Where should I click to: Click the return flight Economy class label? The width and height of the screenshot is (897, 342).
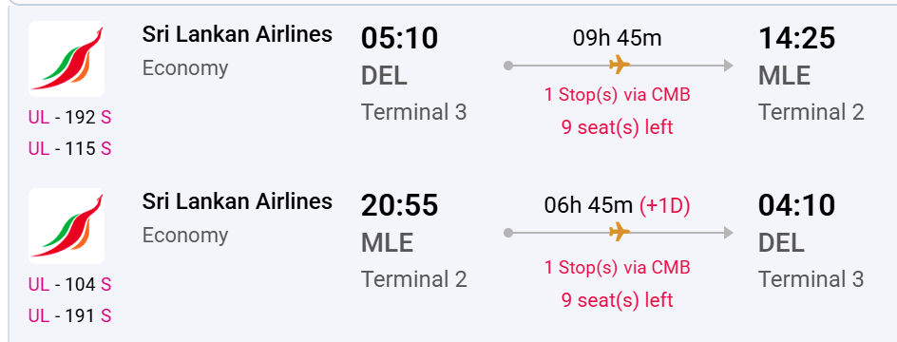coord(185,236)
